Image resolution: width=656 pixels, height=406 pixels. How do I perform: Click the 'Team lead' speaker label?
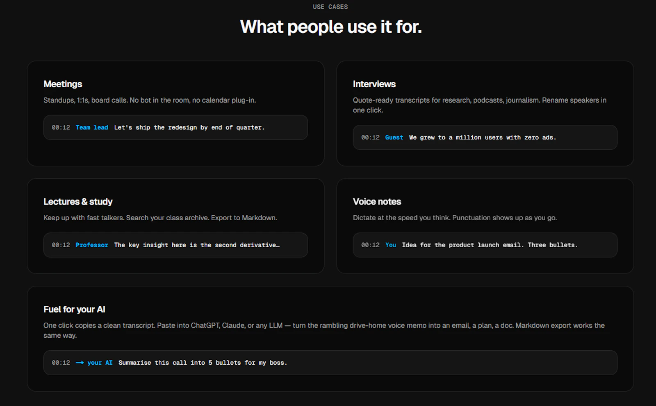(92, 128)
